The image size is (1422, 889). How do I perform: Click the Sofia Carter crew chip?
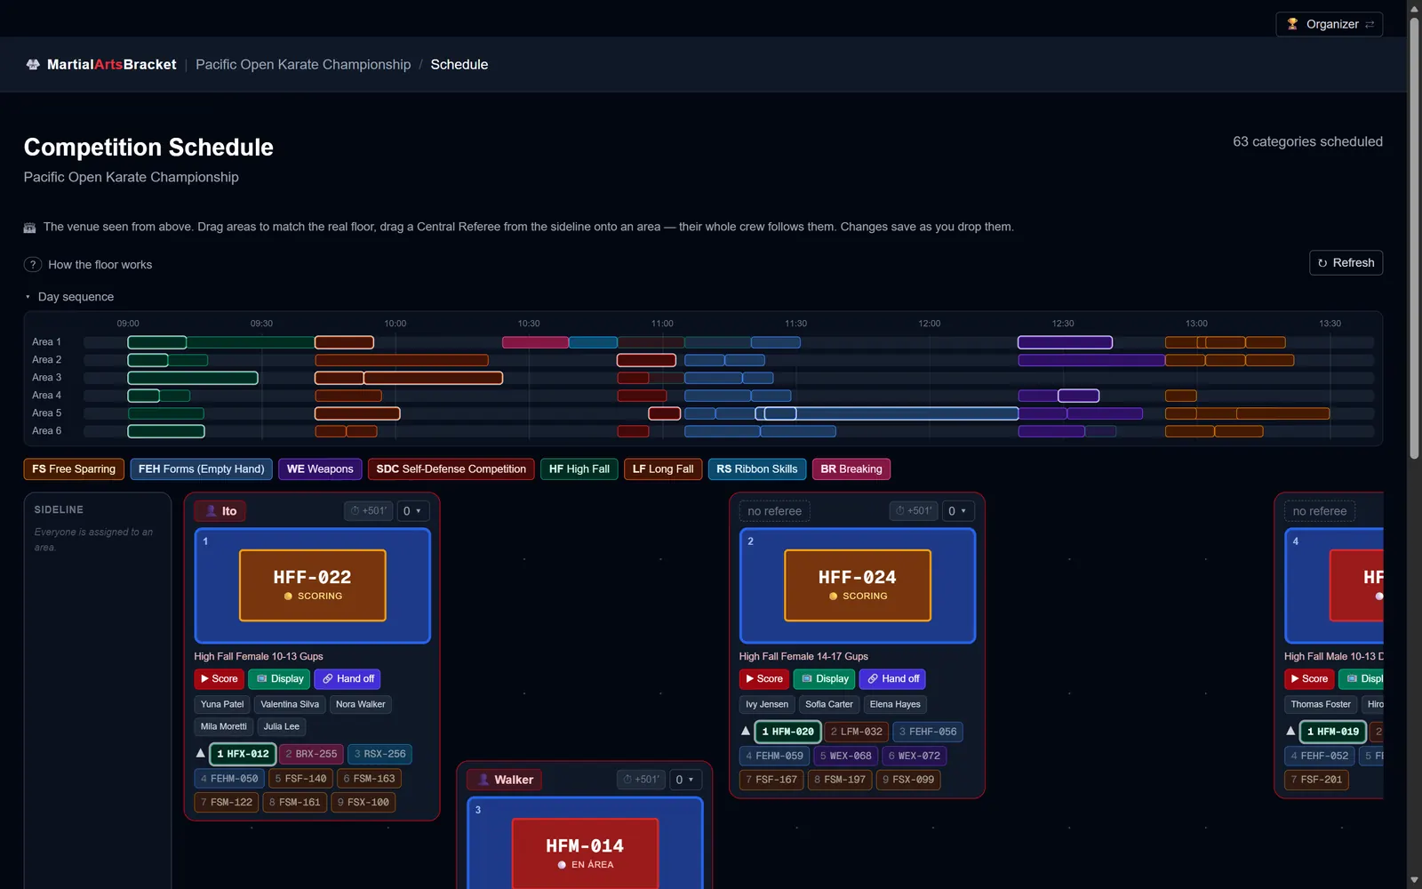point(829,705)
